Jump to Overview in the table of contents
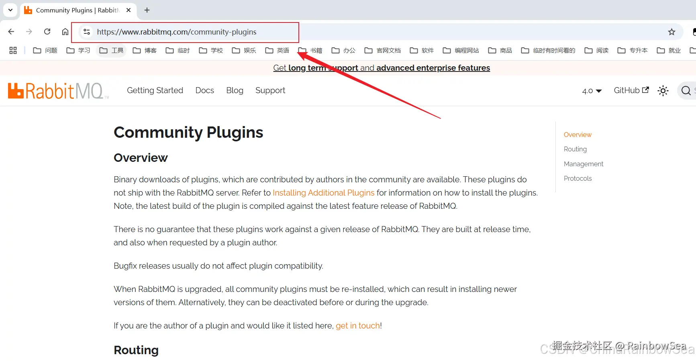The image size is (696, 361). (578, 135)
